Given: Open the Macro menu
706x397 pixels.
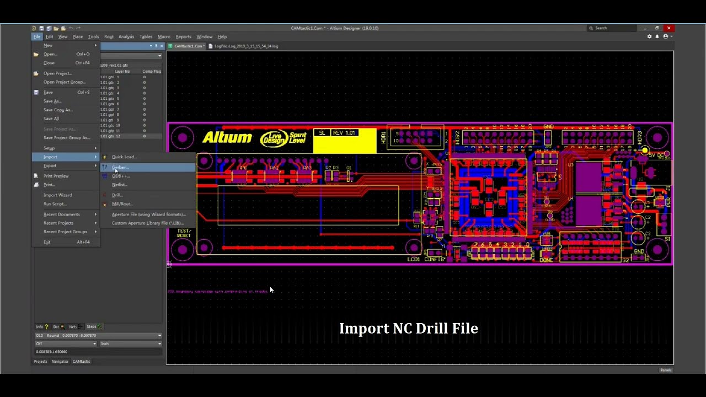Looking at the screenshot, I should pos(164,36).
